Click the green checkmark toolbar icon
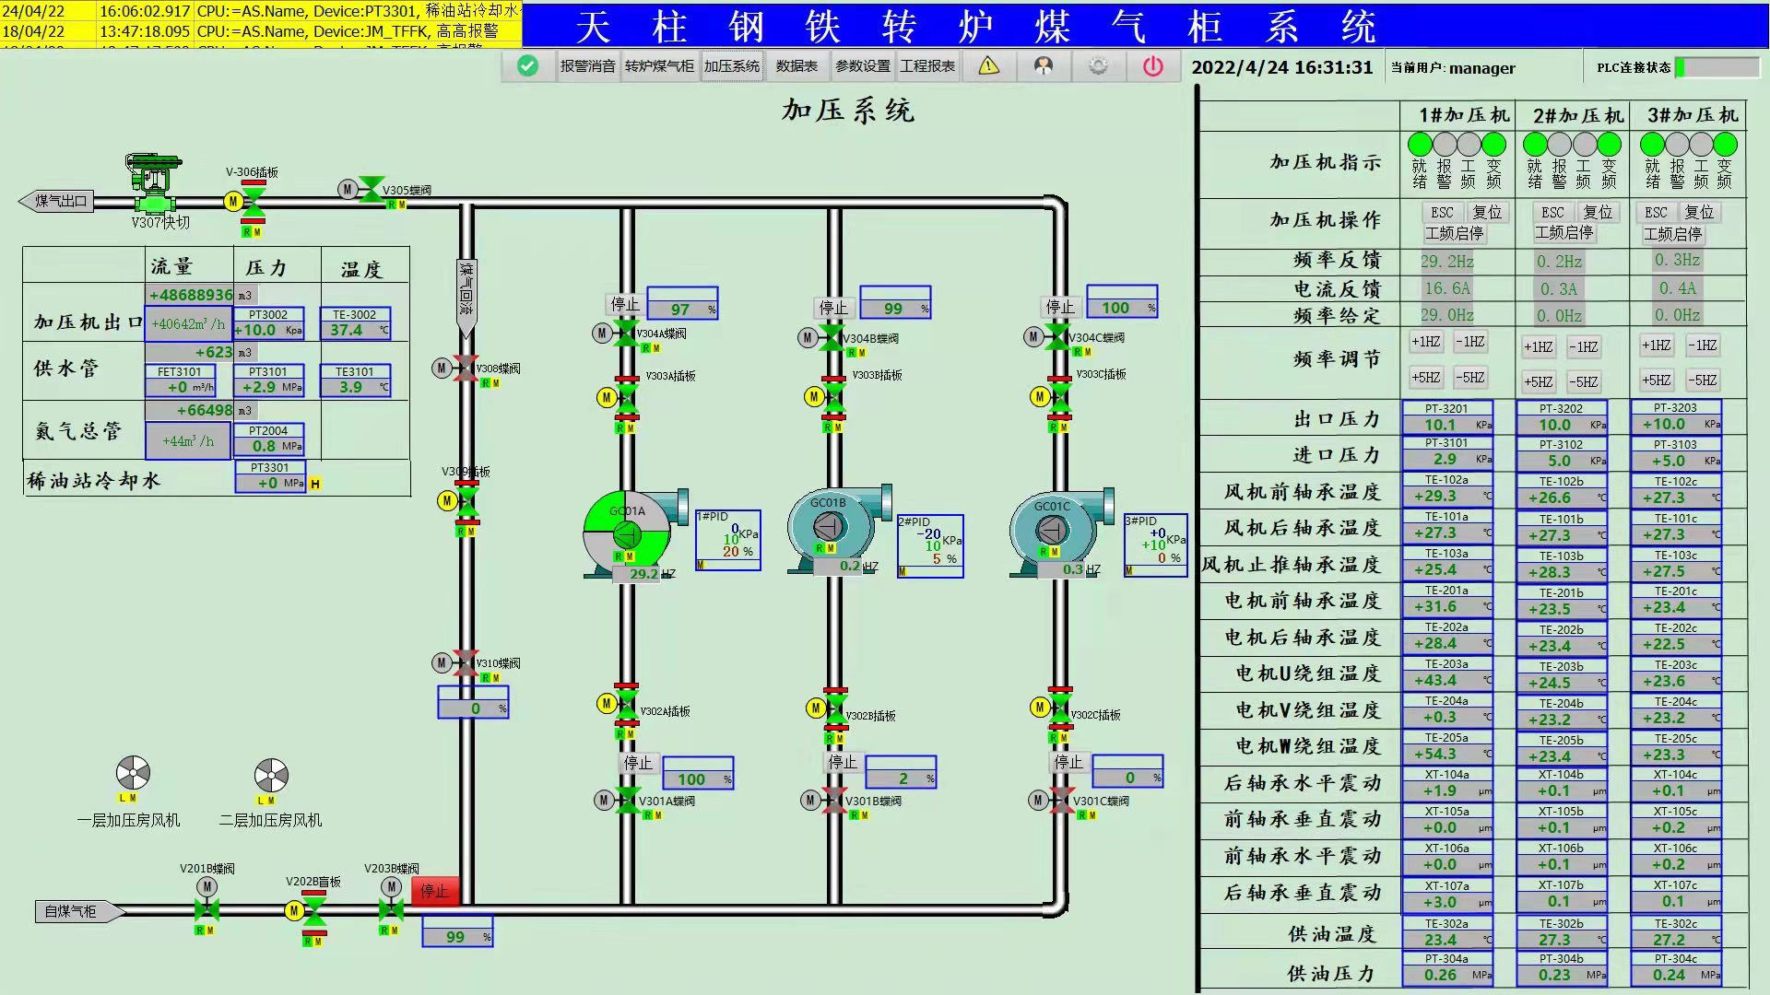This screenshot has height=995, width=1770. tap(527, 66)
